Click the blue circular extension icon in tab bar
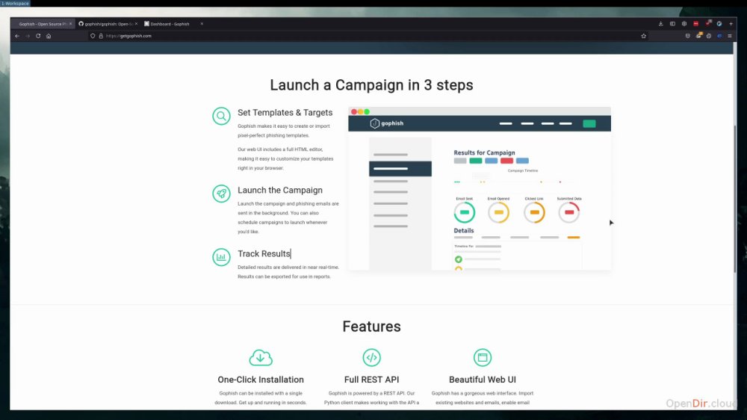This screenshot has width=747, height=420. pos(719,23)
